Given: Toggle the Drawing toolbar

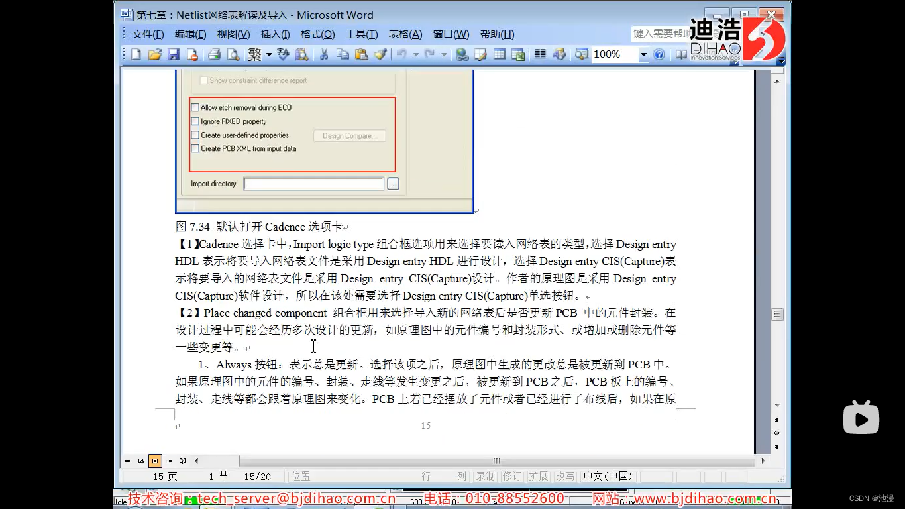Looking at the screenshot, I should click(x=559, y=54).
